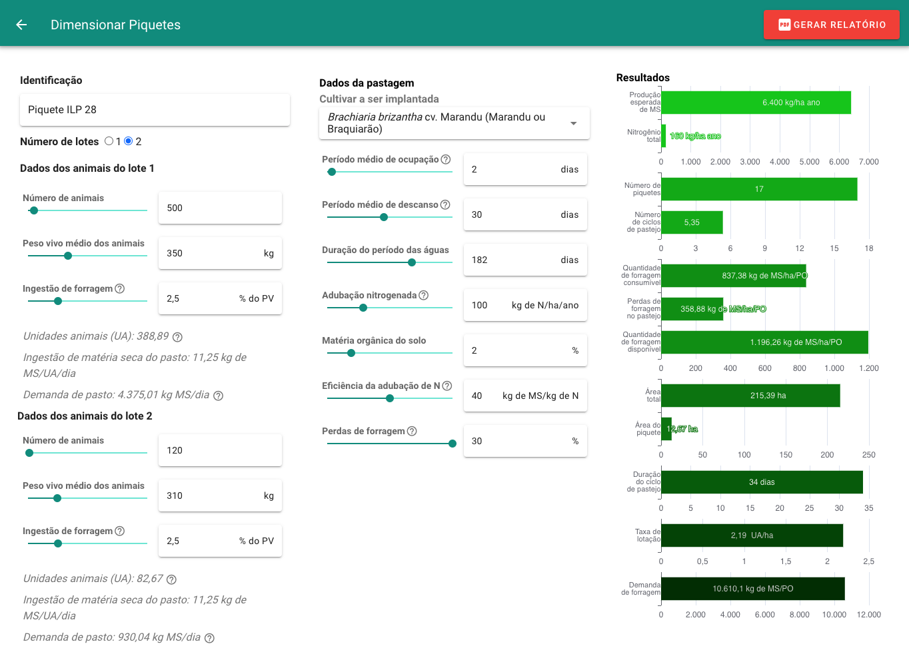Edit the 500 animals field

click(x=220, y=208)
